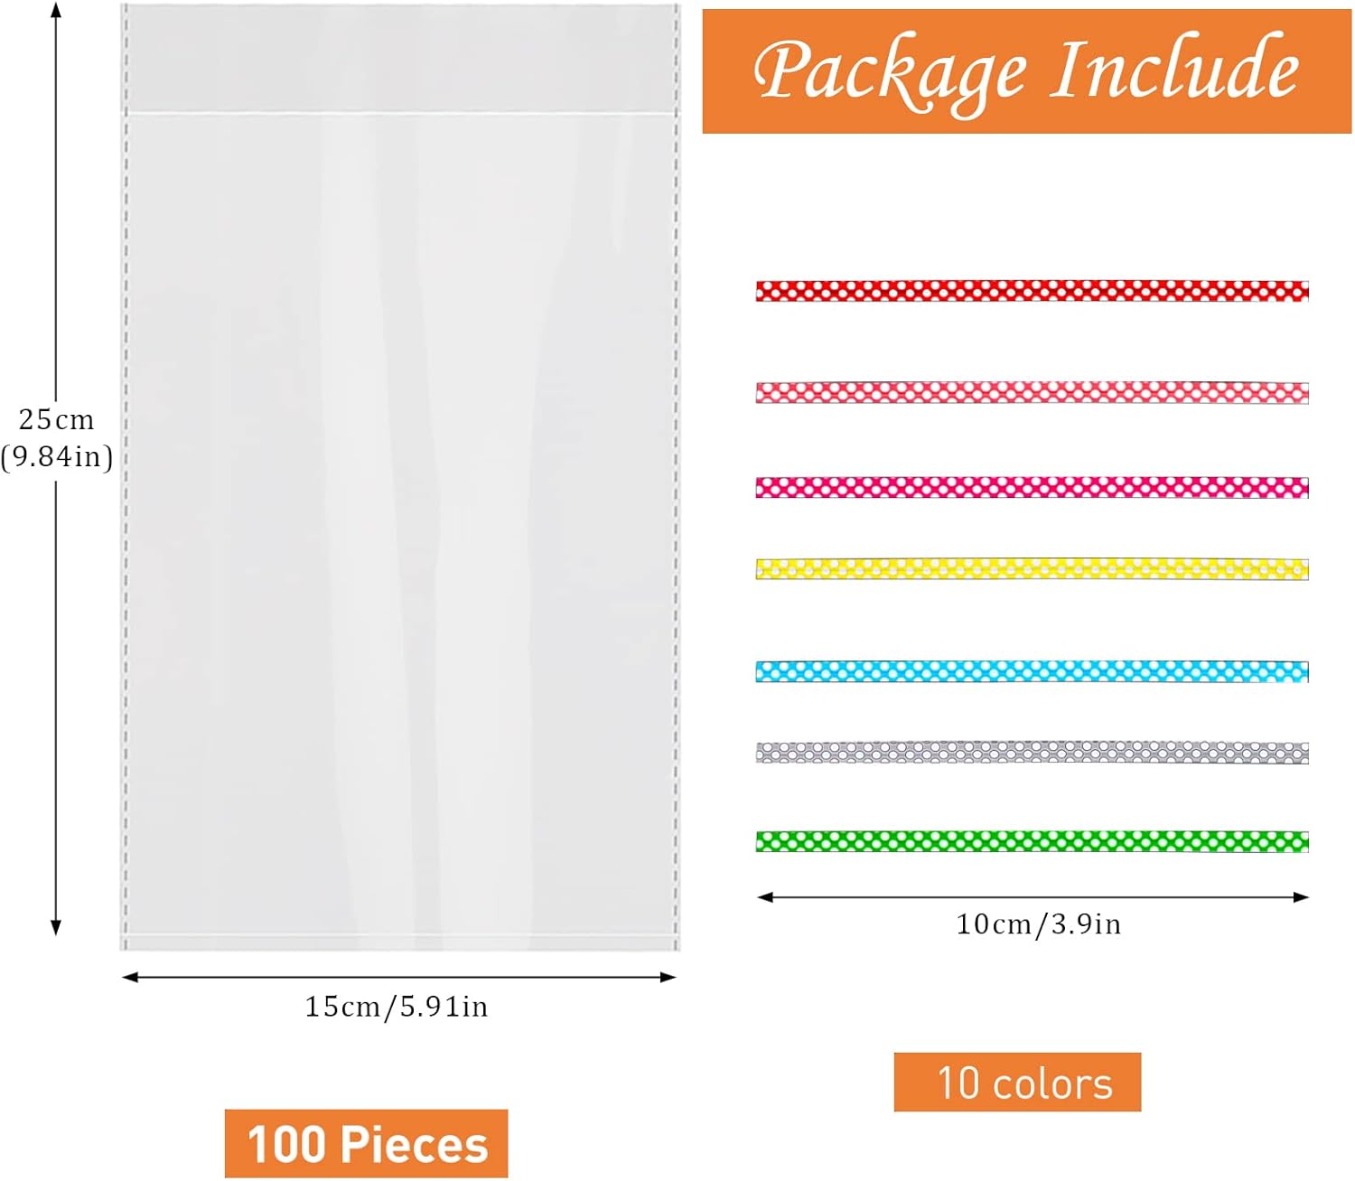Click the top arrowhead of height arrow
The image size is (1355, 1181).
point(56,11)
